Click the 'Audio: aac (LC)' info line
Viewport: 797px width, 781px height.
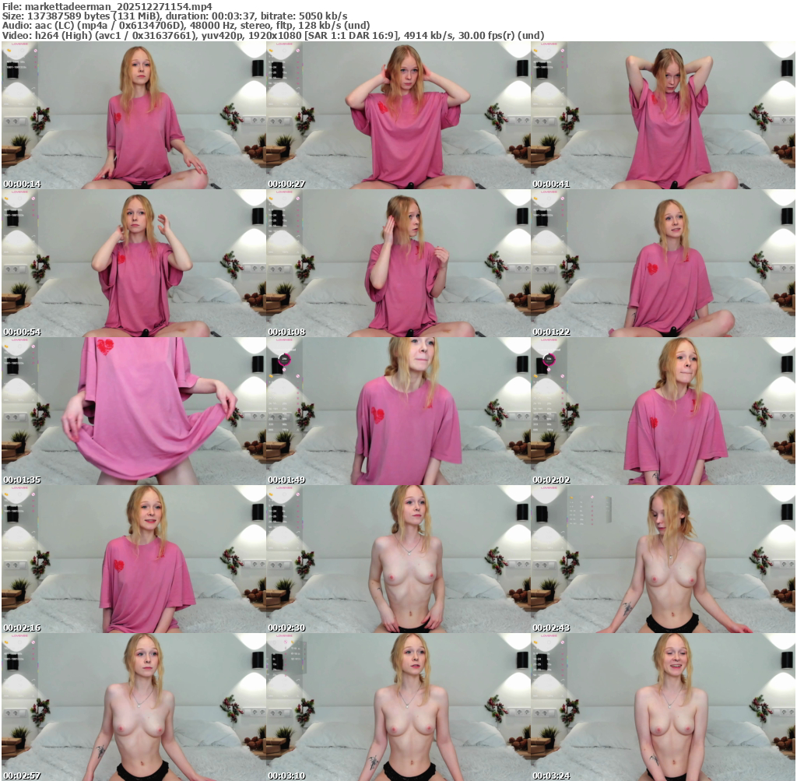point(186,26)
